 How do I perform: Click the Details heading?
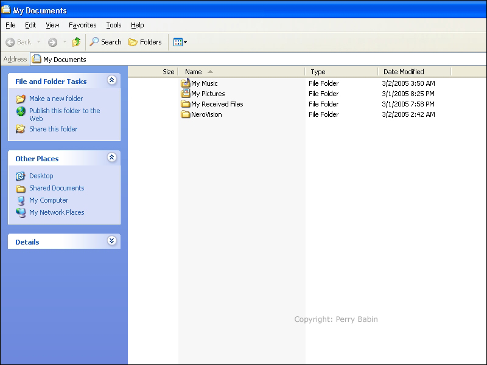pos(27,242)
